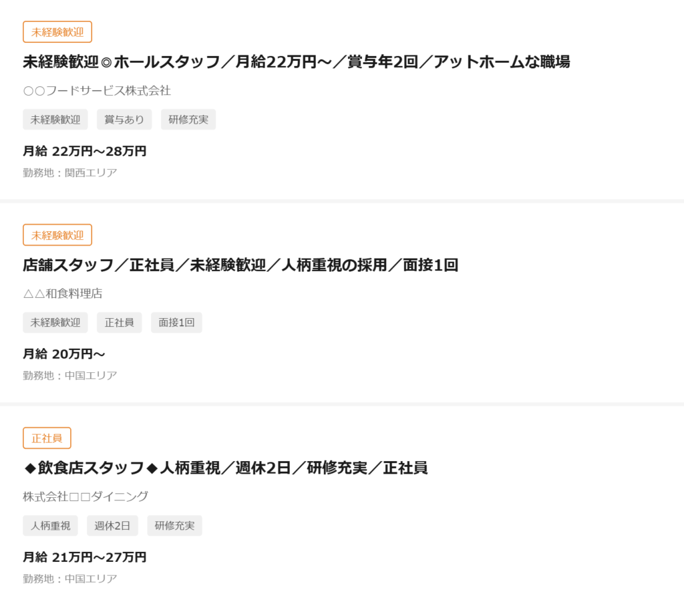Select the 賞与あり tag on the first listing
Viewport: 684px width, 606px height.
[124, 119]
